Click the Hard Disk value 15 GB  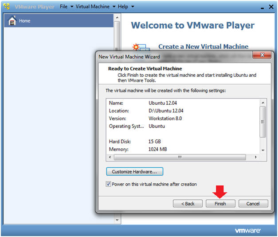click(x=155, y=142)
